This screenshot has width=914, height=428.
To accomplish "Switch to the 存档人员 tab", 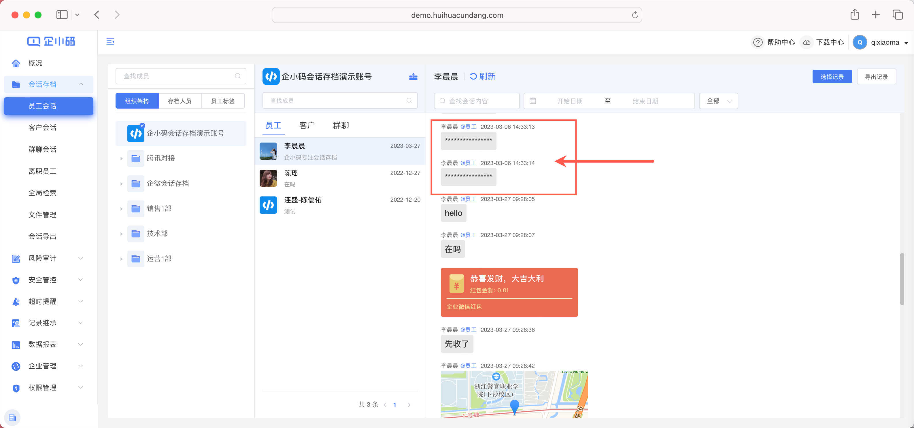I will tap(180, 101).
